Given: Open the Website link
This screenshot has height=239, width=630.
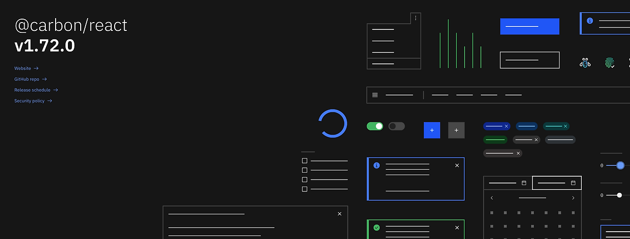Looking at the screenshot, I should tap(26, 68).
